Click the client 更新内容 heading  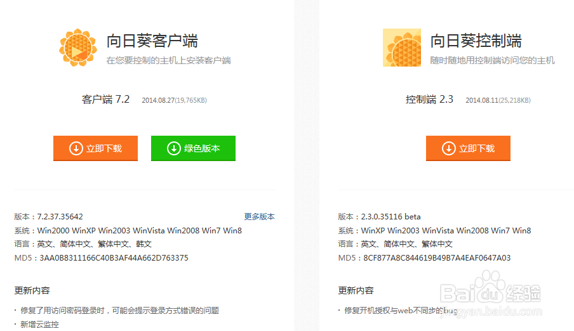[x=32, y=290]
